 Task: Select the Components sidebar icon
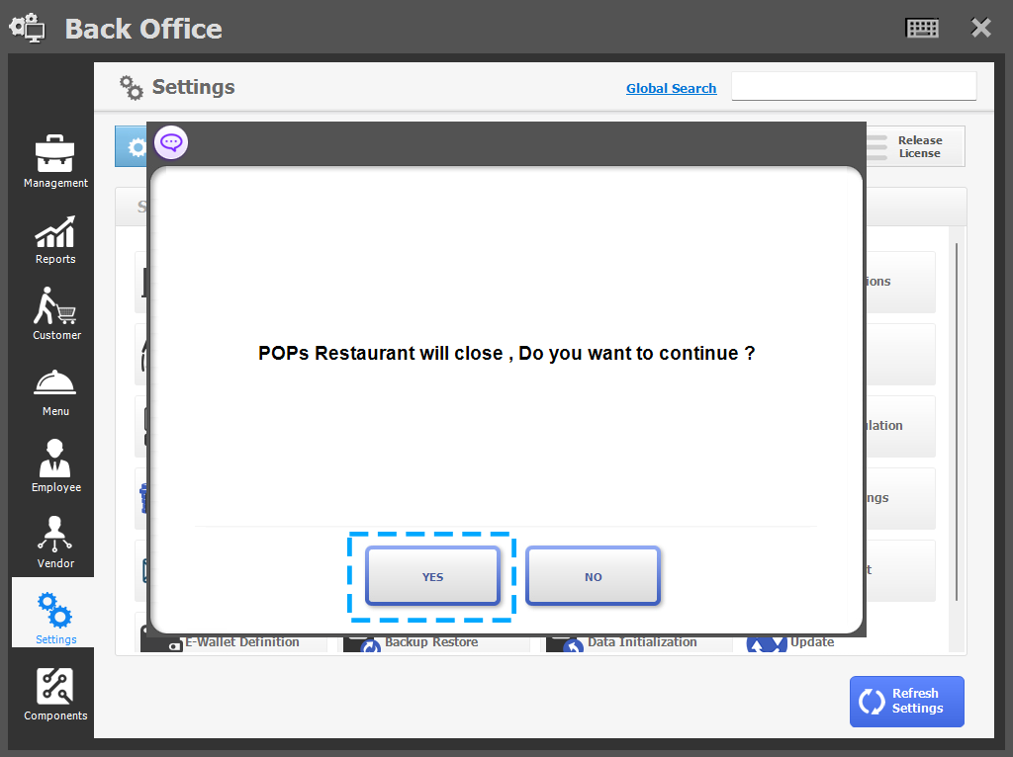coord(54,692)
